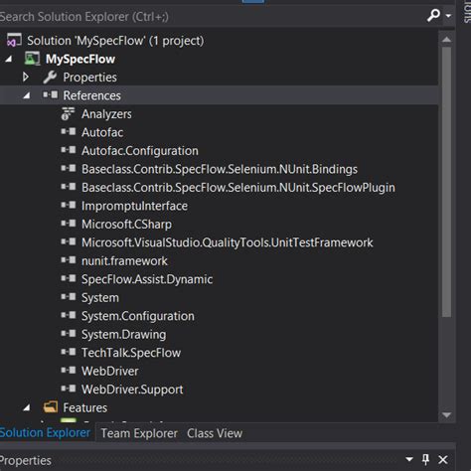
Task: Click the References folder icon
Action: (51, 95)
